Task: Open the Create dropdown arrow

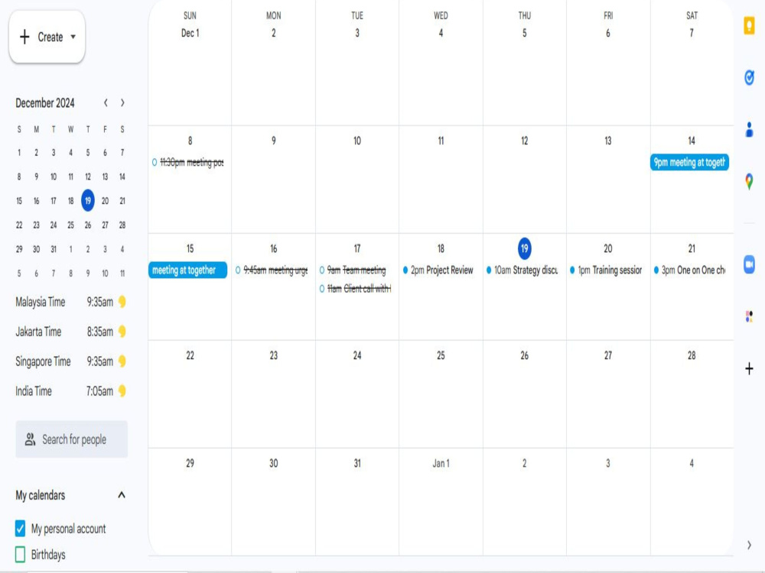Action: point(73,37)
